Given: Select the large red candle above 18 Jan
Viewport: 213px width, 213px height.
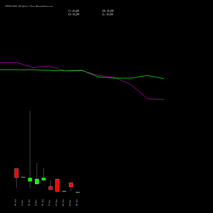Looking at the screenshot, I should tap(58, 185).
